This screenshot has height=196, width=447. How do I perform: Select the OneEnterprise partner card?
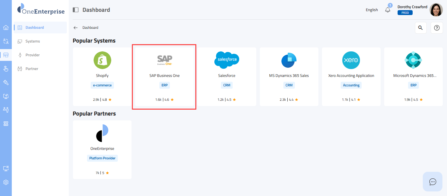tap(102, 150)
